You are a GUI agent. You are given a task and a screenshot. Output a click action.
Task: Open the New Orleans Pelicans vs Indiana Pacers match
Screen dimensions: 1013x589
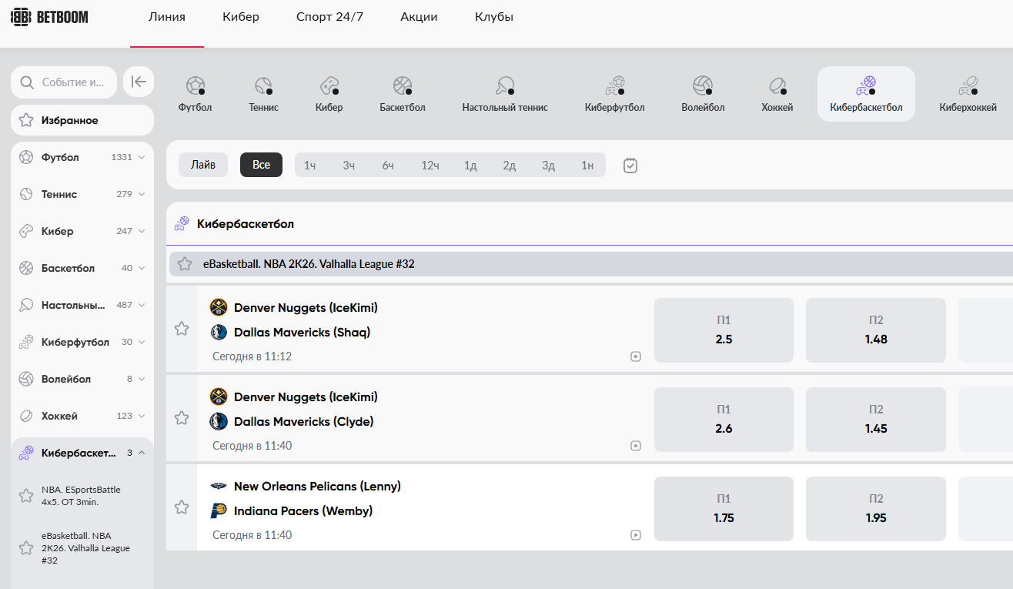pos(305,499)
